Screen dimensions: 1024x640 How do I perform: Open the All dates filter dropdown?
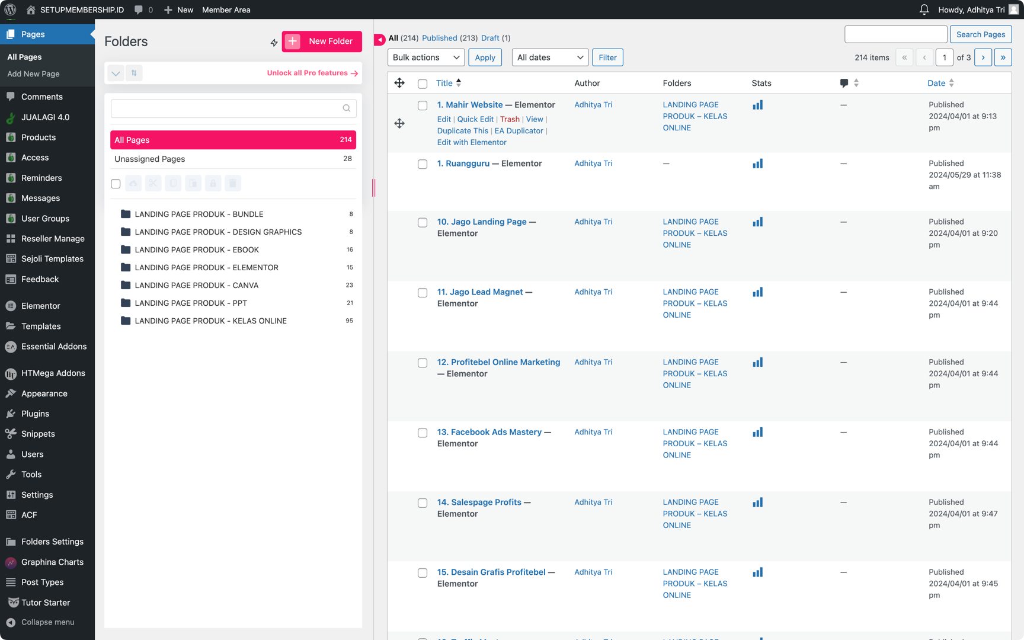coord(549,57)
